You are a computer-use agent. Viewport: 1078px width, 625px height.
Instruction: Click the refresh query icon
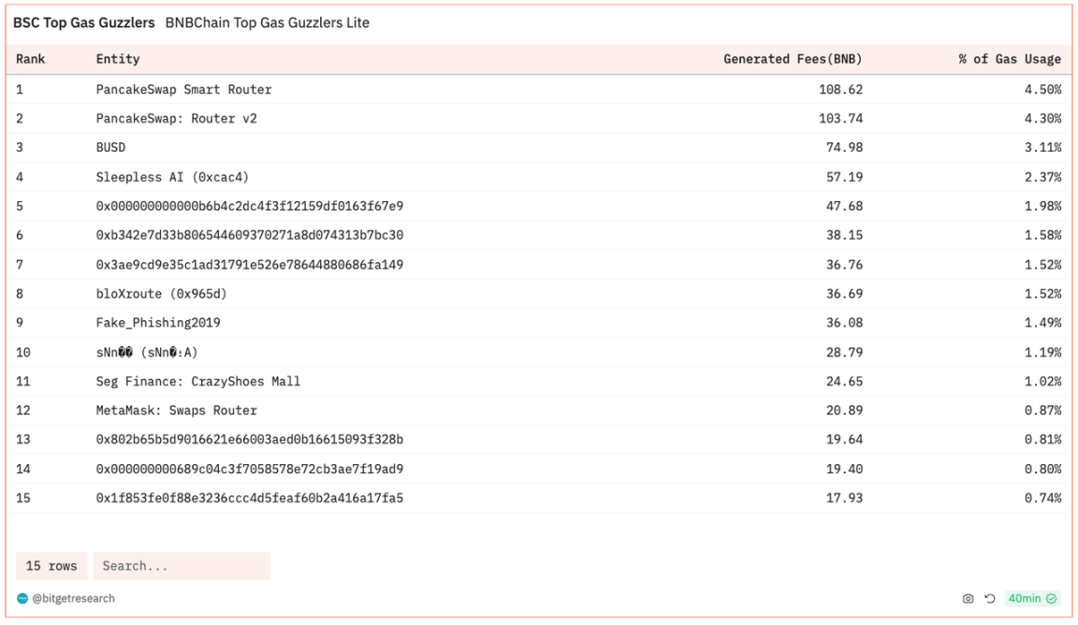point(990,599)
